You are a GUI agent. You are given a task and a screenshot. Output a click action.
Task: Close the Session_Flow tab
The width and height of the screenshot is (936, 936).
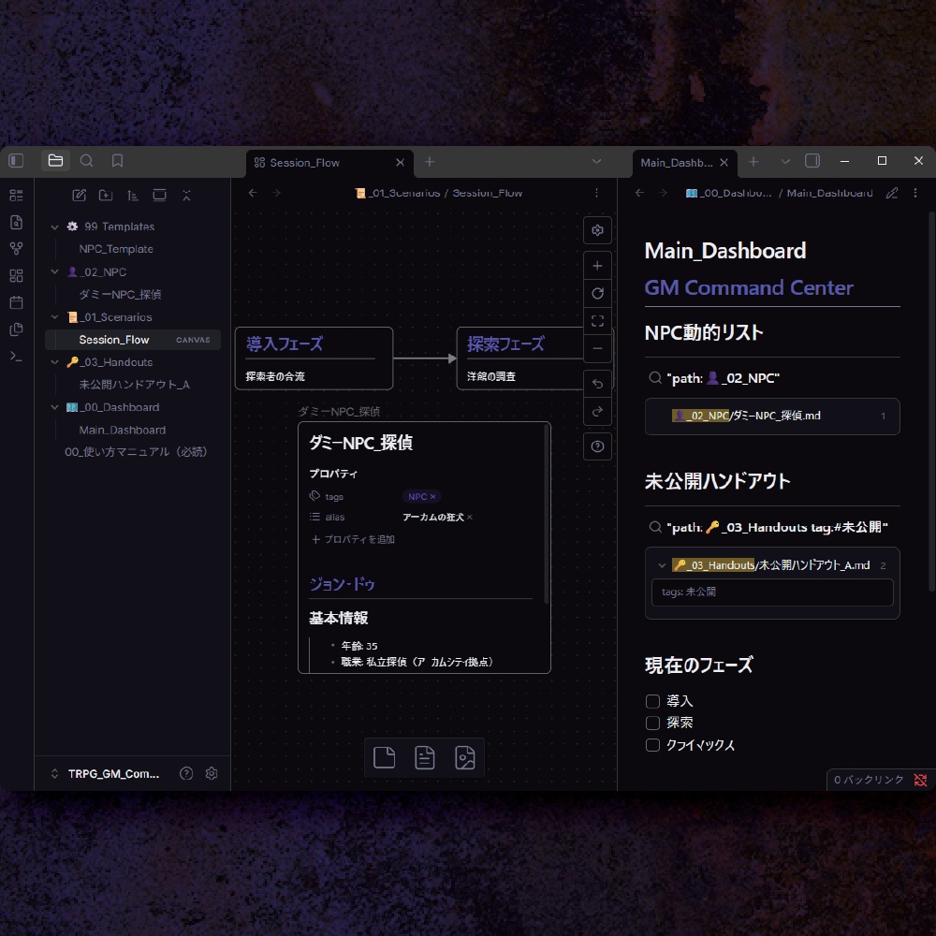400,162
